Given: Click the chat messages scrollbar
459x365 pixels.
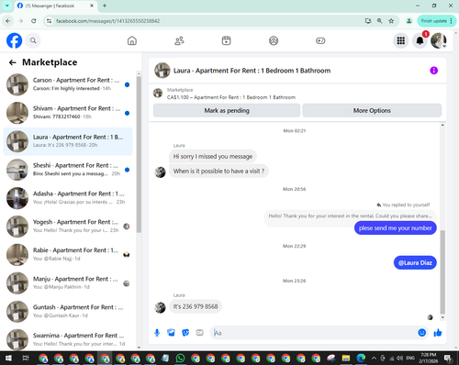Looking at the screenshot, I should click(442, 272).
